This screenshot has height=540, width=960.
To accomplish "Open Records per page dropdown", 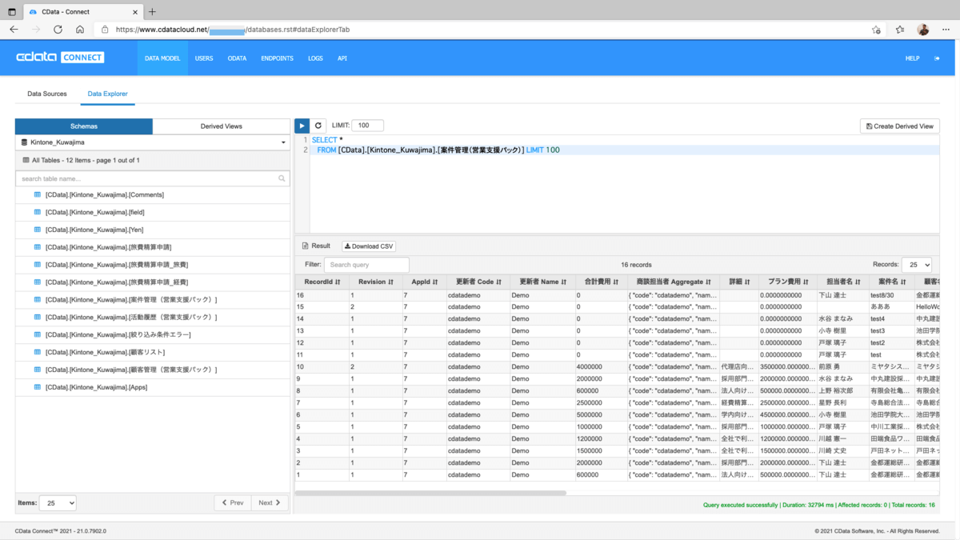I will (x=916, y=265).
